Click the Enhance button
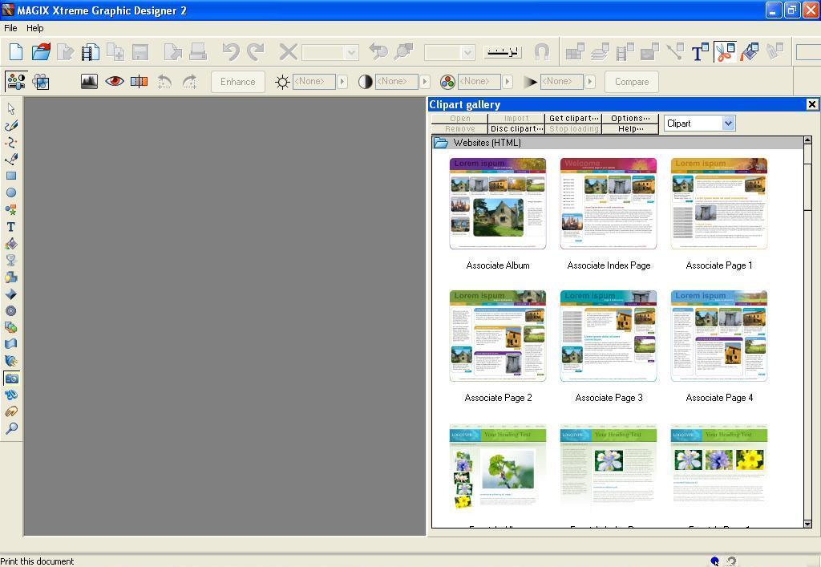 click(x=237, y=81)
